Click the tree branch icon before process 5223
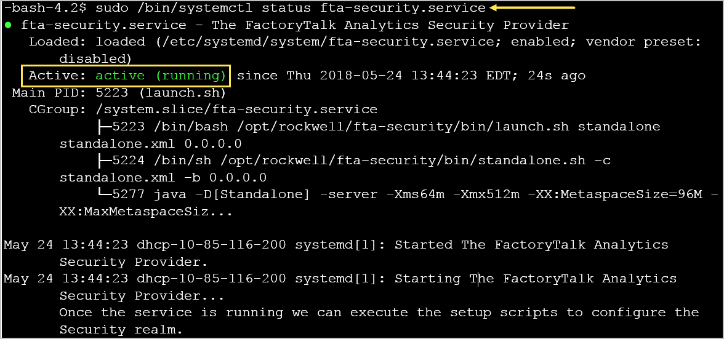The image size is (724, 339). [x=105, y=126]
